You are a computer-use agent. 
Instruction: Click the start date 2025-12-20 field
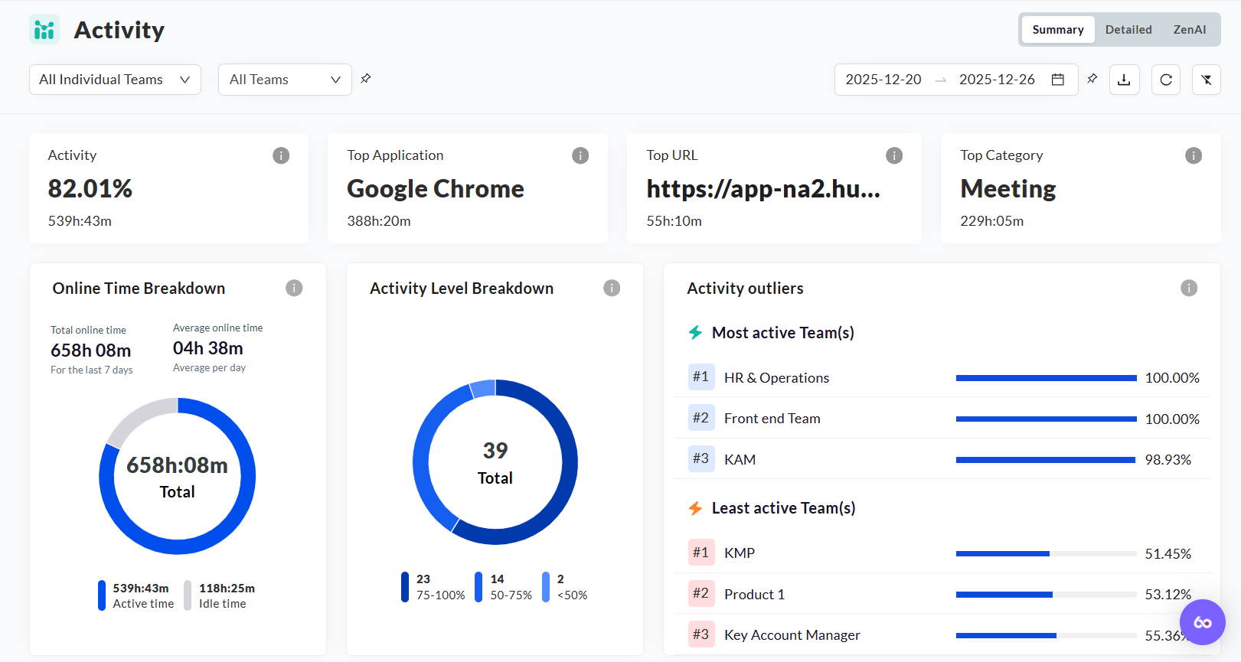coord(883,80)
